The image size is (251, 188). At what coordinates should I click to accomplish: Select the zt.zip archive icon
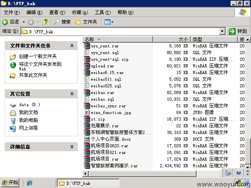[87, 119]
